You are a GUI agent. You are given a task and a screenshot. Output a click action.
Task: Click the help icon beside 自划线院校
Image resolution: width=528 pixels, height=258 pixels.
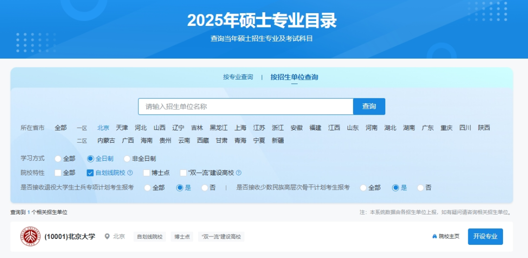(x=130, y=172)
